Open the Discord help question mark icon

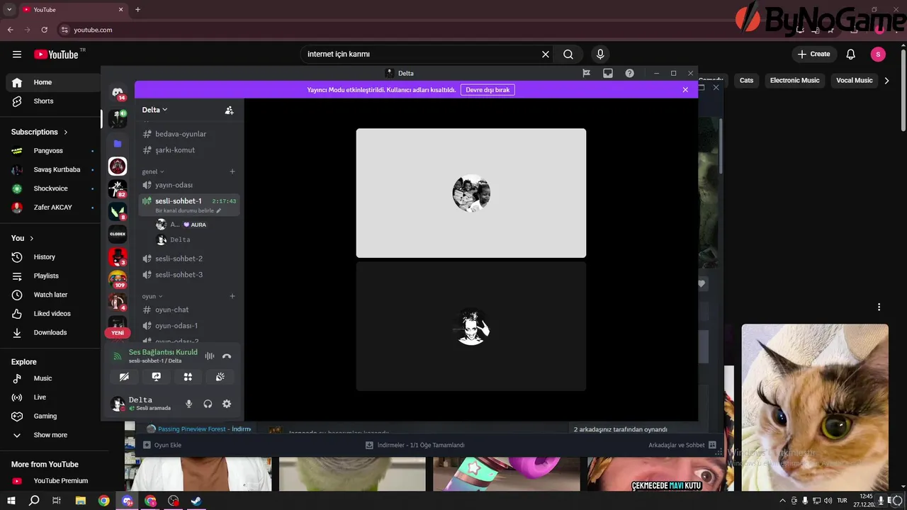point(629,73)
